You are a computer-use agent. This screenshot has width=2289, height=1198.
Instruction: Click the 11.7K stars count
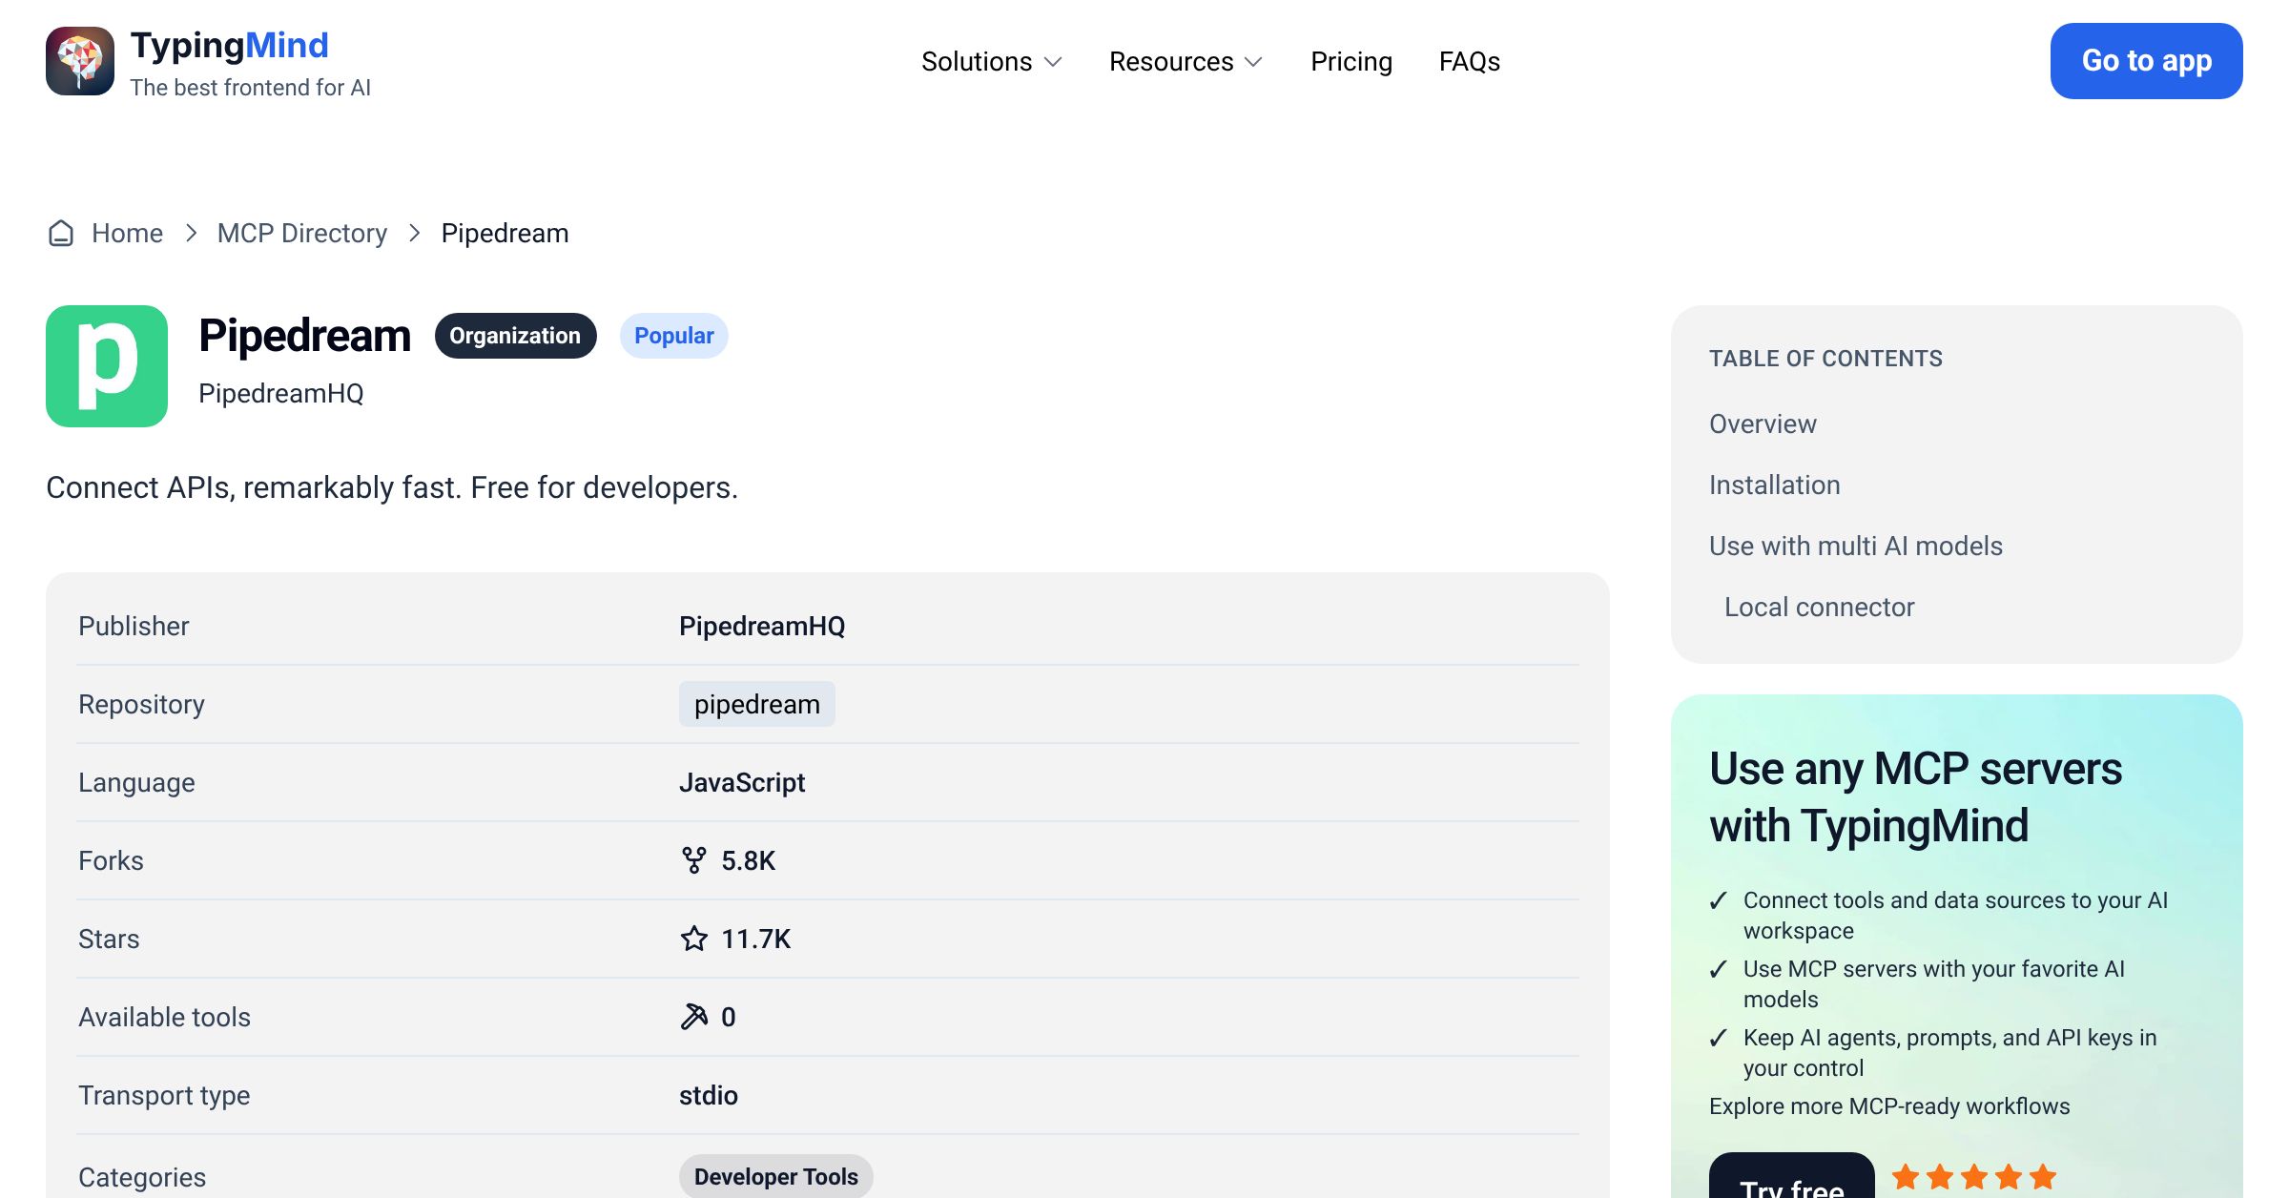[x=756, y=939]
